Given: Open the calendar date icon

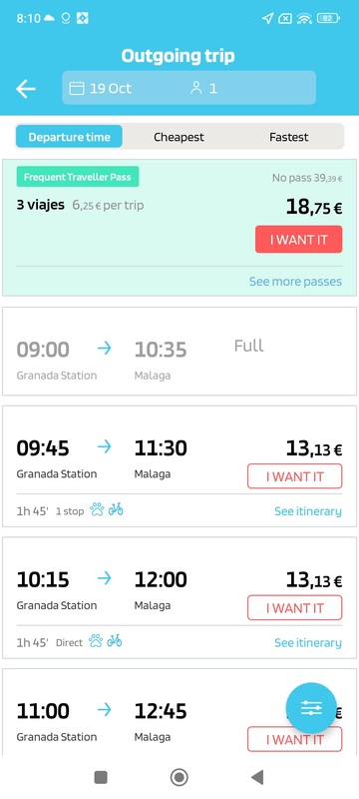Looking at the screenshot, I should pos(76,88).
